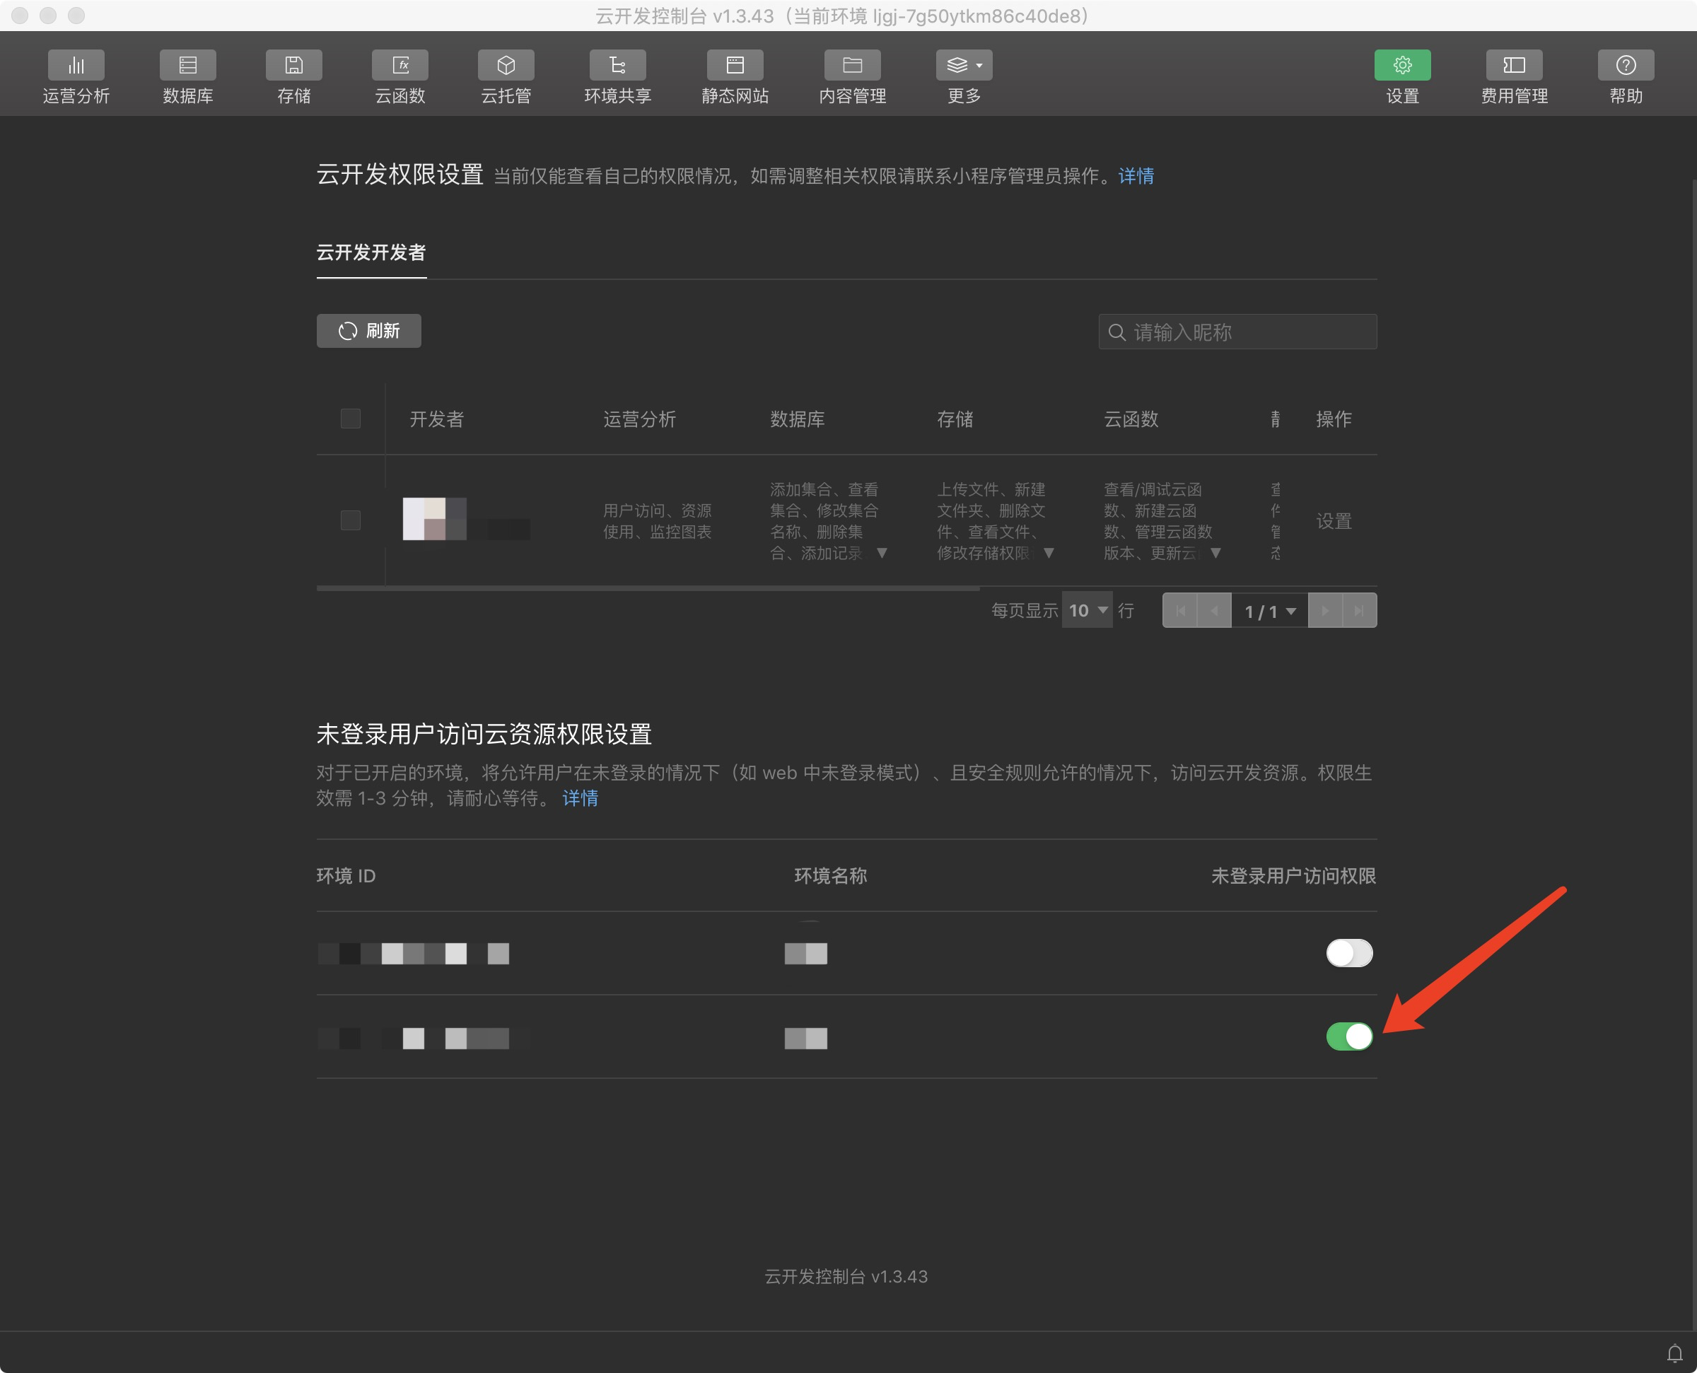Expand the 数据库 permissions list arrow
Image resolution: width=1697 pixels, height=1373 pixels.
coord(882,554)
